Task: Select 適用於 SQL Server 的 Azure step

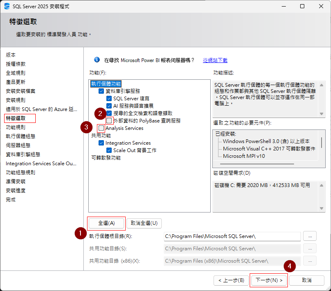Action: click(x=41, y=109)
